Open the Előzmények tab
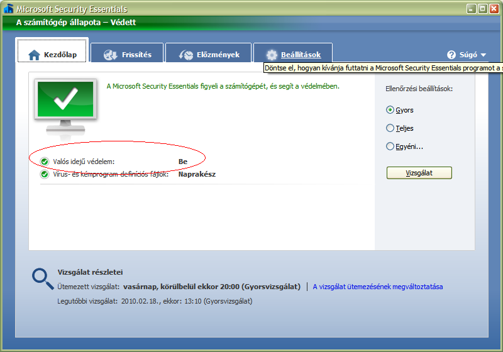The height and width of the screenshot is (352, 503). tap(209, 53)
